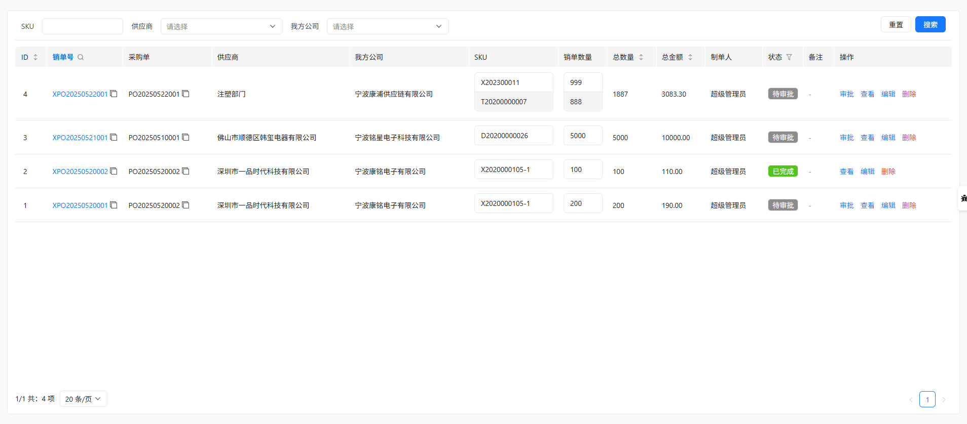Image resolution: width=967 pixels, height=424 pixels.
Task: Open the 状态 column filter icon
Action: tap(789, 57)
